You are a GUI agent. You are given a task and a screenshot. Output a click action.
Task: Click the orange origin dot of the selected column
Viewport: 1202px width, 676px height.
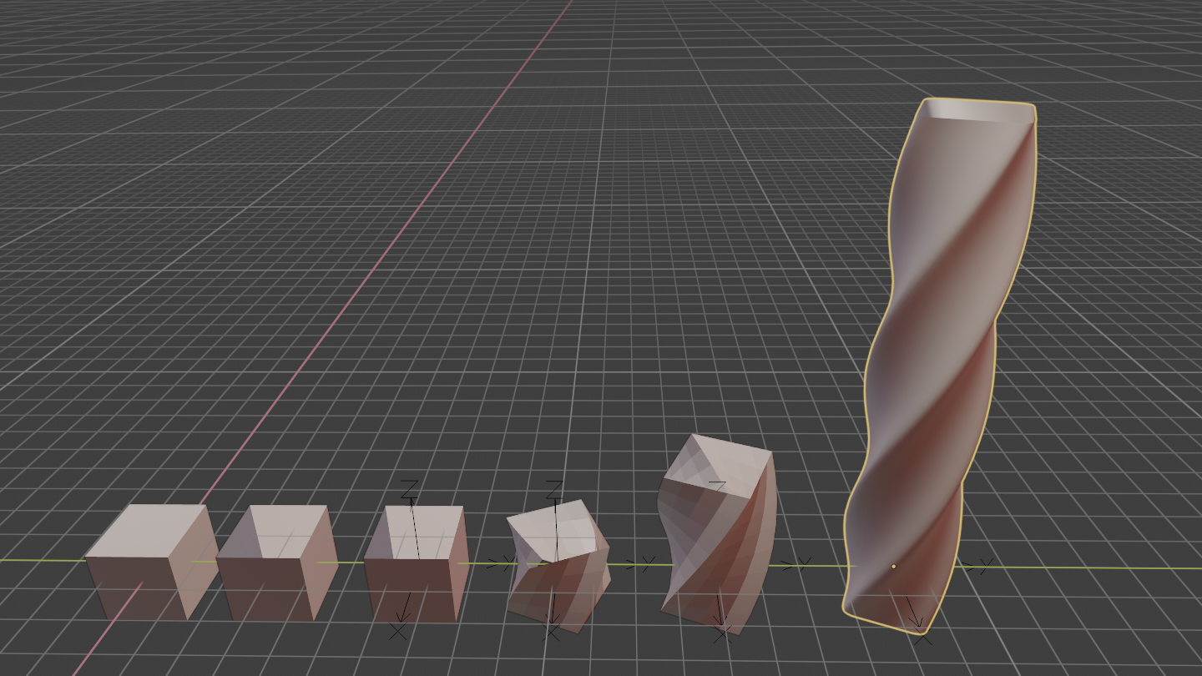[x=893, y=566]
